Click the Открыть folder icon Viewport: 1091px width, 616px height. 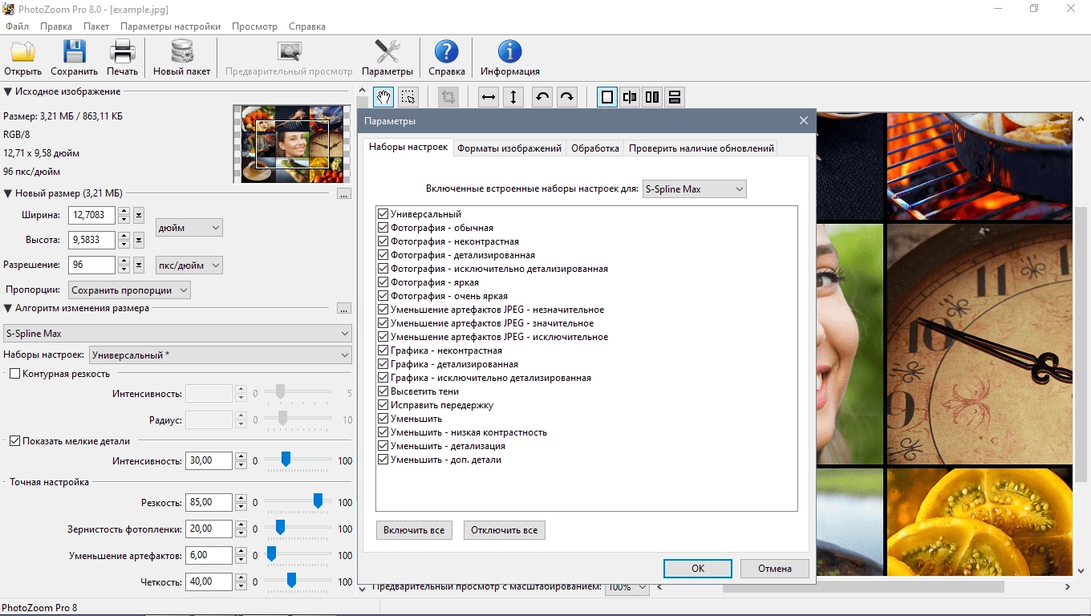click(x=22, y=52)
